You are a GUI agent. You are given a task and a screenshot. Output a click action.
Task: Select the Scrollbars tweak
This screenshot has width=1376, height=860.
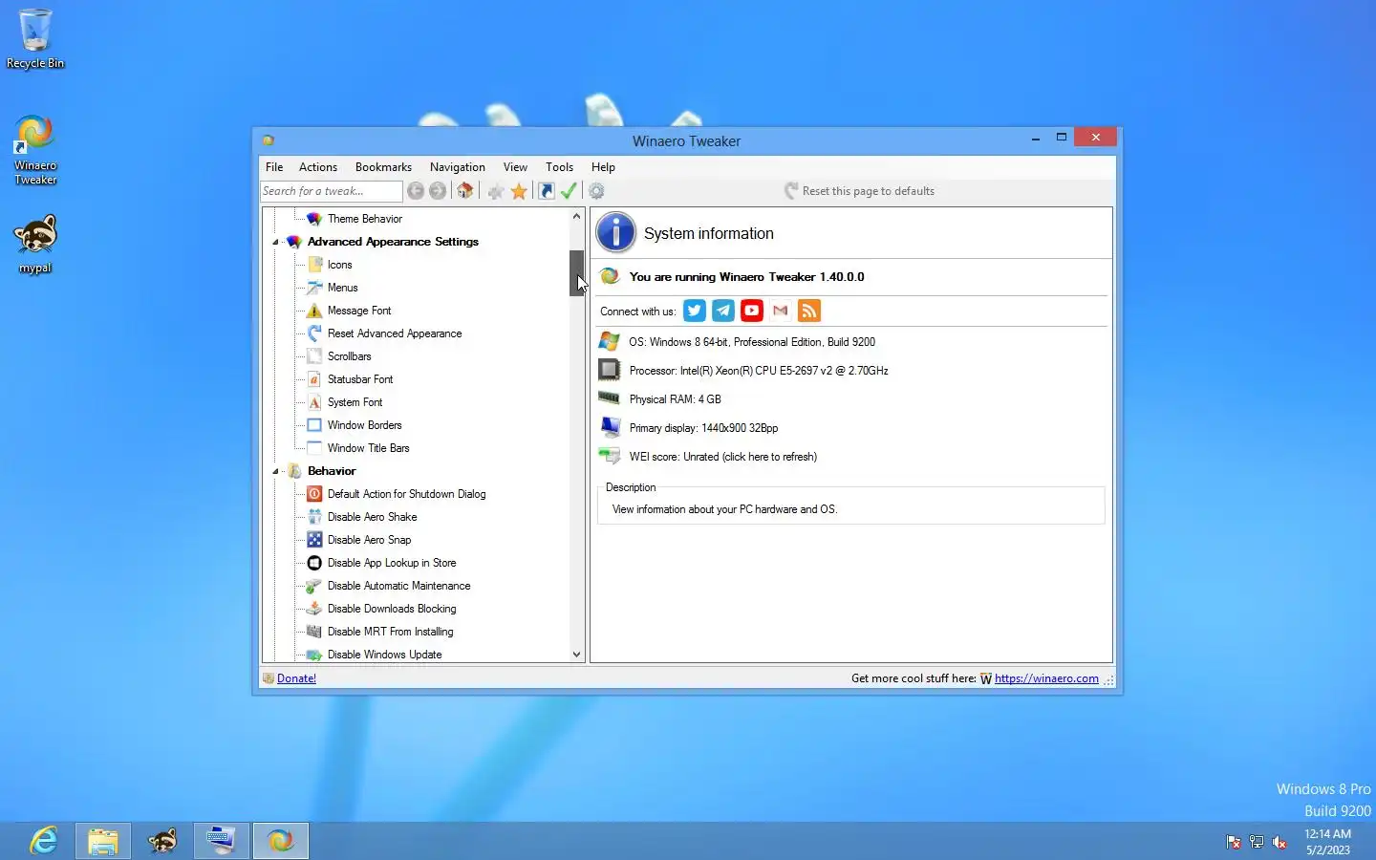click(349, 356)
